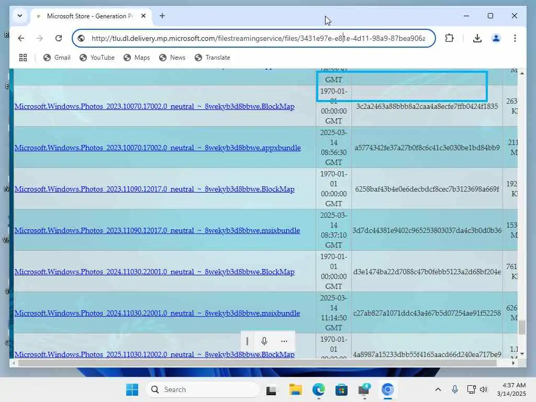Viewport: 536px width, 402px height.
Task: Download Photos 2023.10070.17002.0 appxbundle file
Action: [158, 148]
